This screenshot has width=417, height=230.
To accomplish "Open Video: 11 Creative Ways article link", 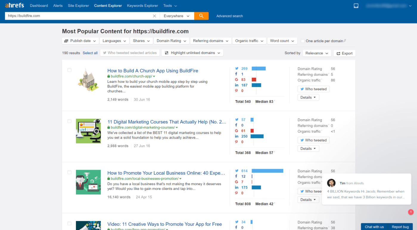I will (165, 224).
